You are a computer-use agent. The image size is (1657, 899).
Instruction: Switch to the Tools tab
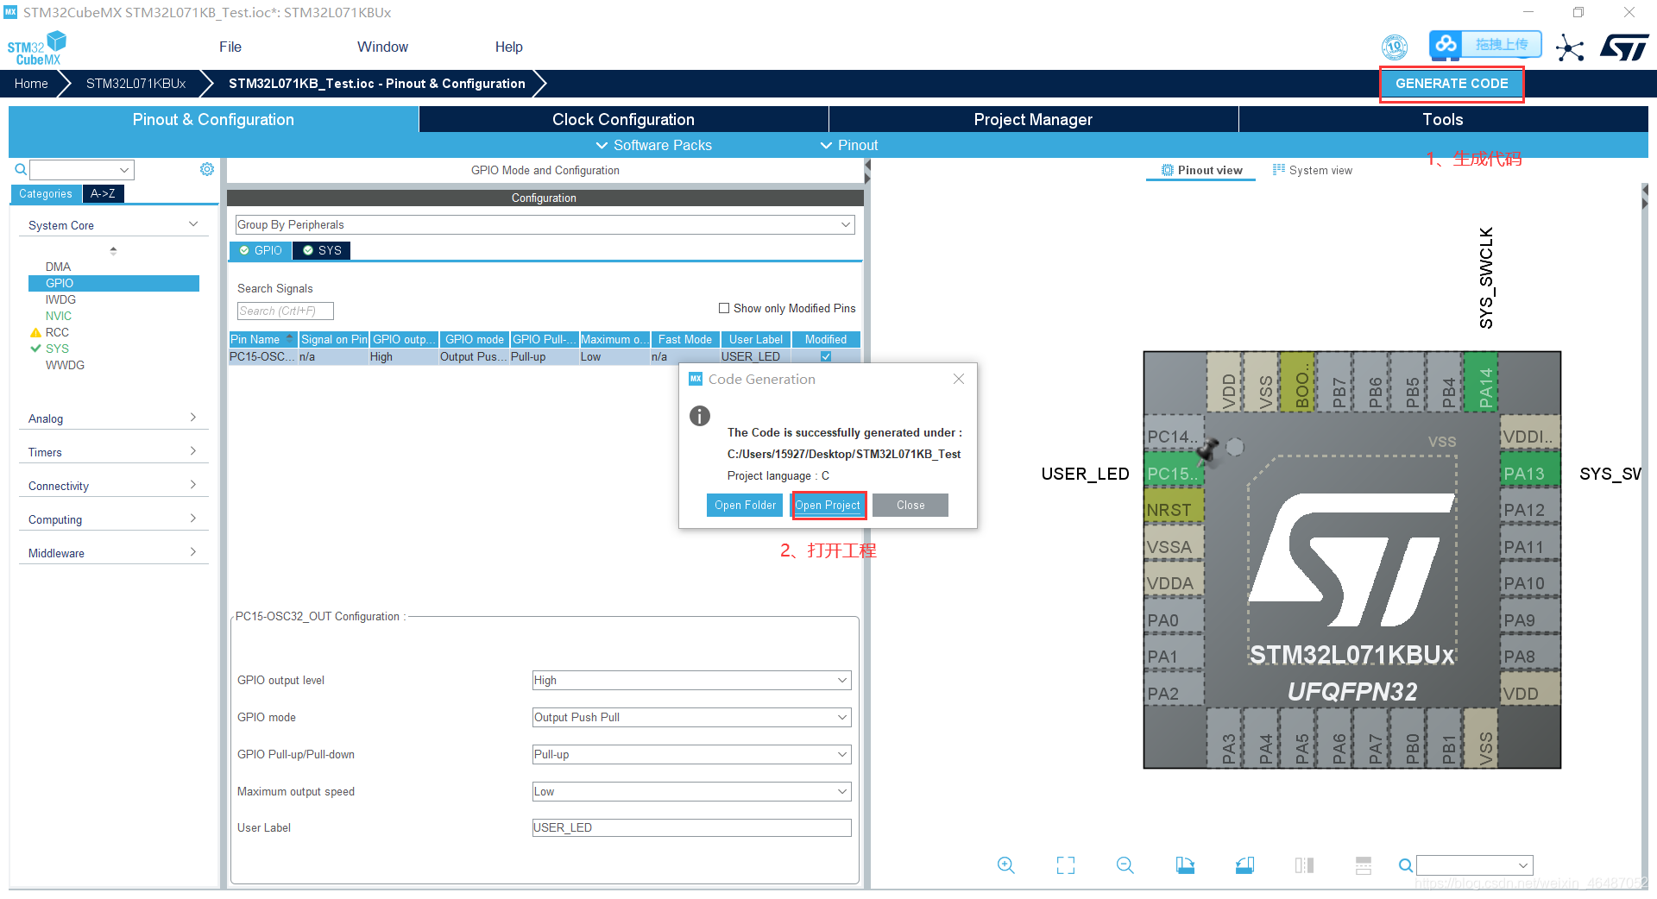coord(1443,119)
